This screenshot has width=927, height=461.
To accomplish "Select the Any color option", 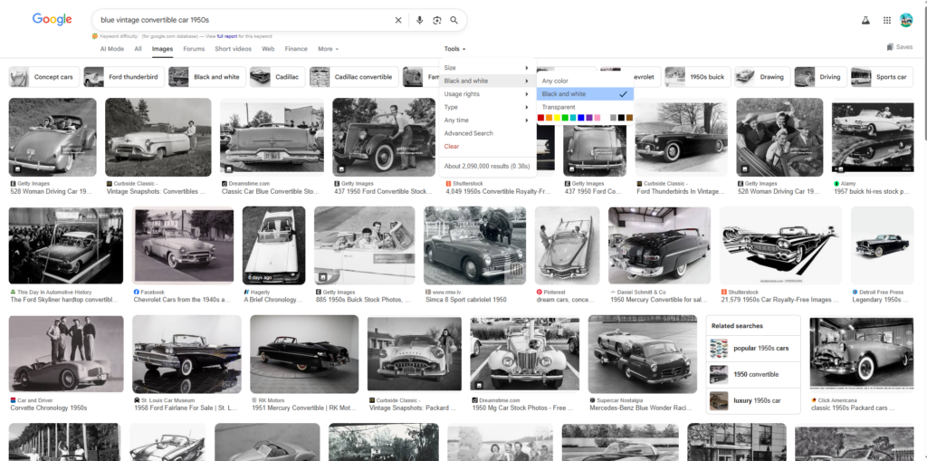I will tap(585, 82).
